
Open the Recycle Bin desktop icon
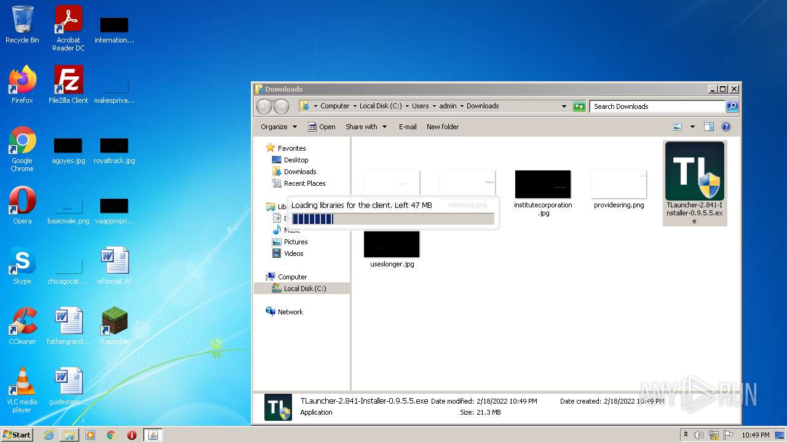pos(22,25)
